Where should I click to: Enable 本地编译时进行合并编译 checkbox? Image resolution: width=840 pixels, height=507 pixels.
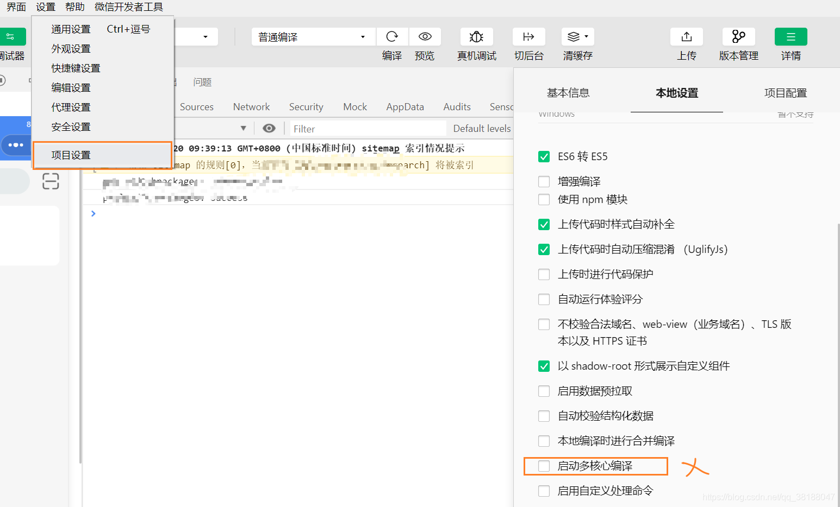point(544,441)
